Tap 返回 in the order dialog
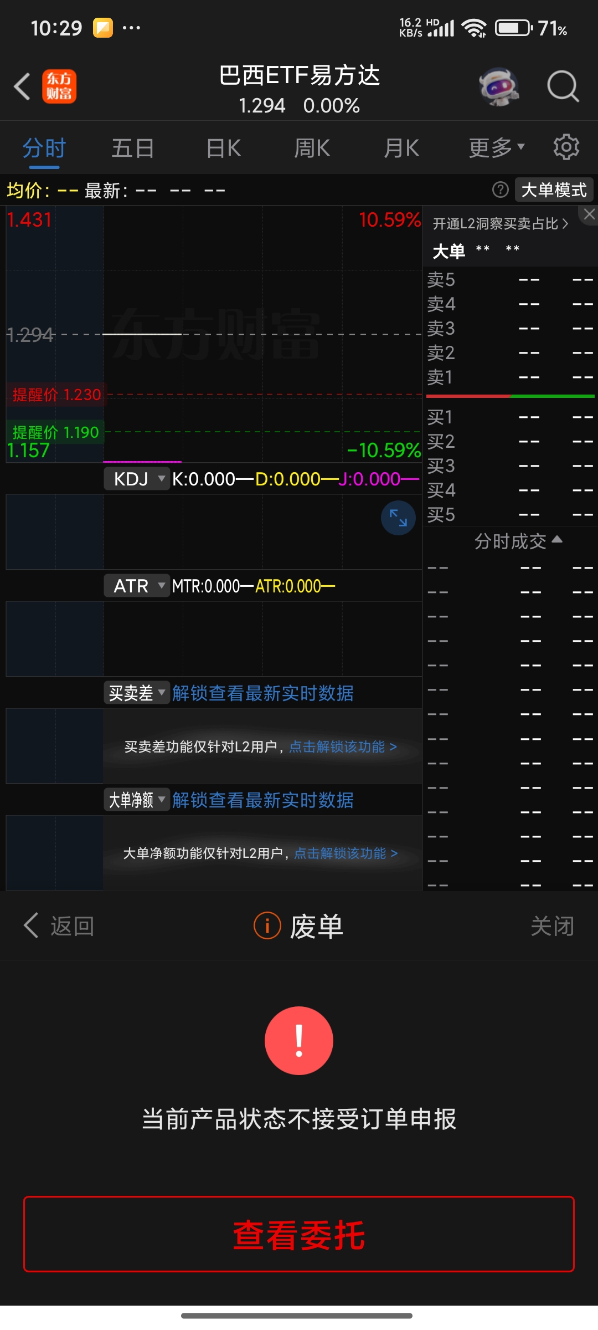The height and width of the screenshot is (1330, 598). point(59,925)
